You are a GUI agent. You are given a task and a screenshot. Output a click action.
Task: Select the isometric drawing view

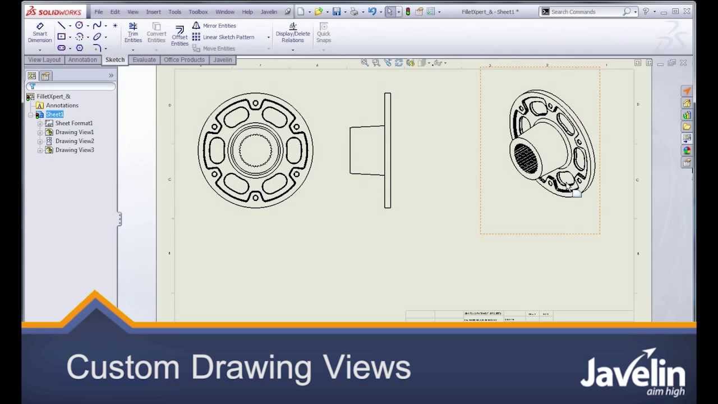pyautogui.click(x=540, y=150)
